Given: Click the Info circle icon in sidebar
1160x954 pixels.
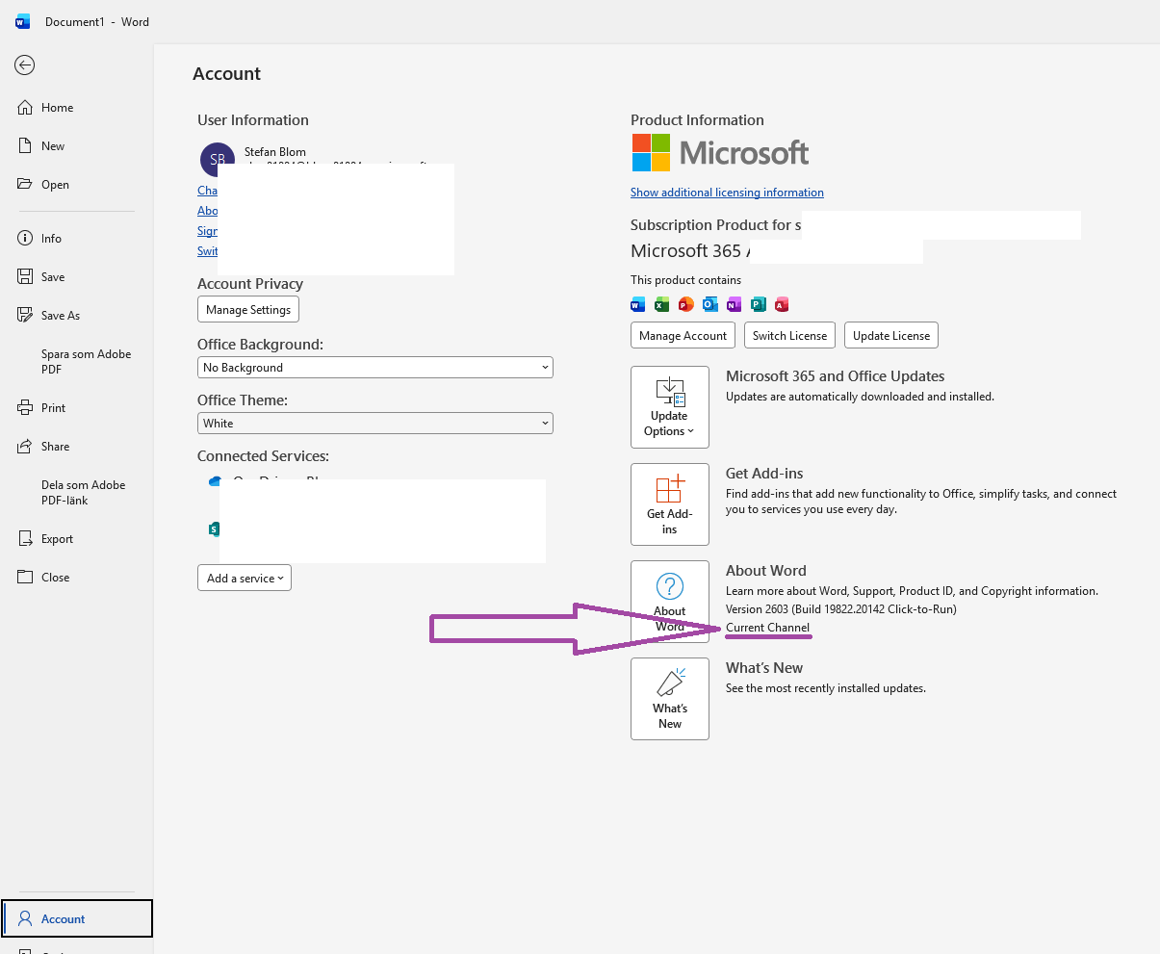Looking at the screenshot, I should click(x=26, y=239).
